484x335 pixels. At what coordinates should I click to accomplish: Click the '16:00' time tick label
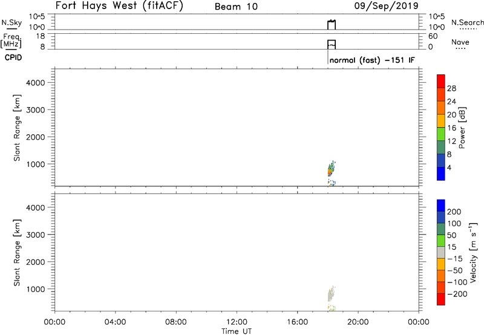click(297, 322)
